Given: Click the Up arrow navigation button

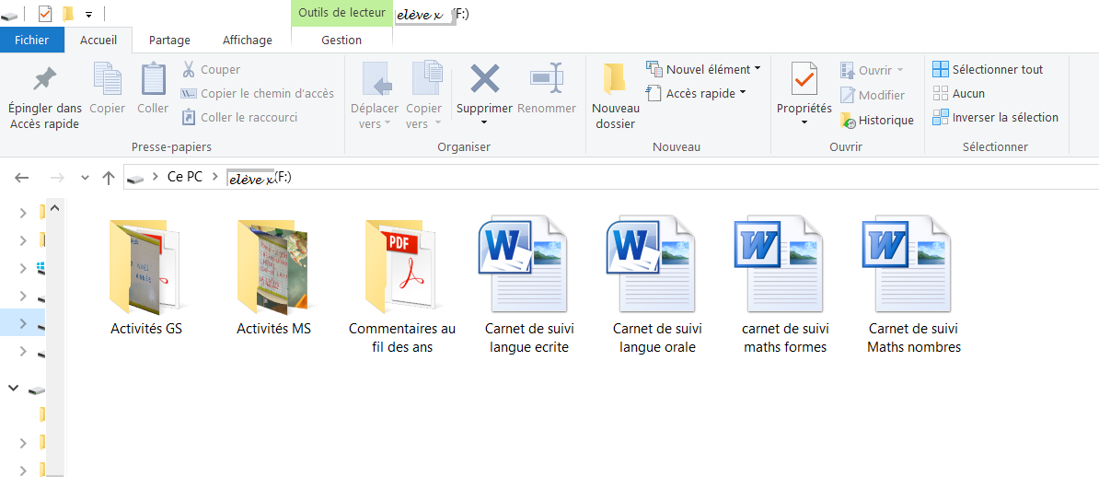Looking at the screenshot, I should point(109,178).
